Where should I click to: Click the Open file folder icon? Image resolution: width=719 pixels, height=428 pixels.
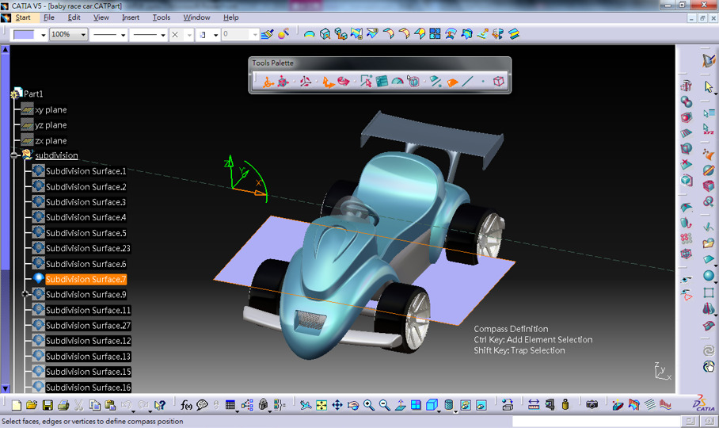32,405
